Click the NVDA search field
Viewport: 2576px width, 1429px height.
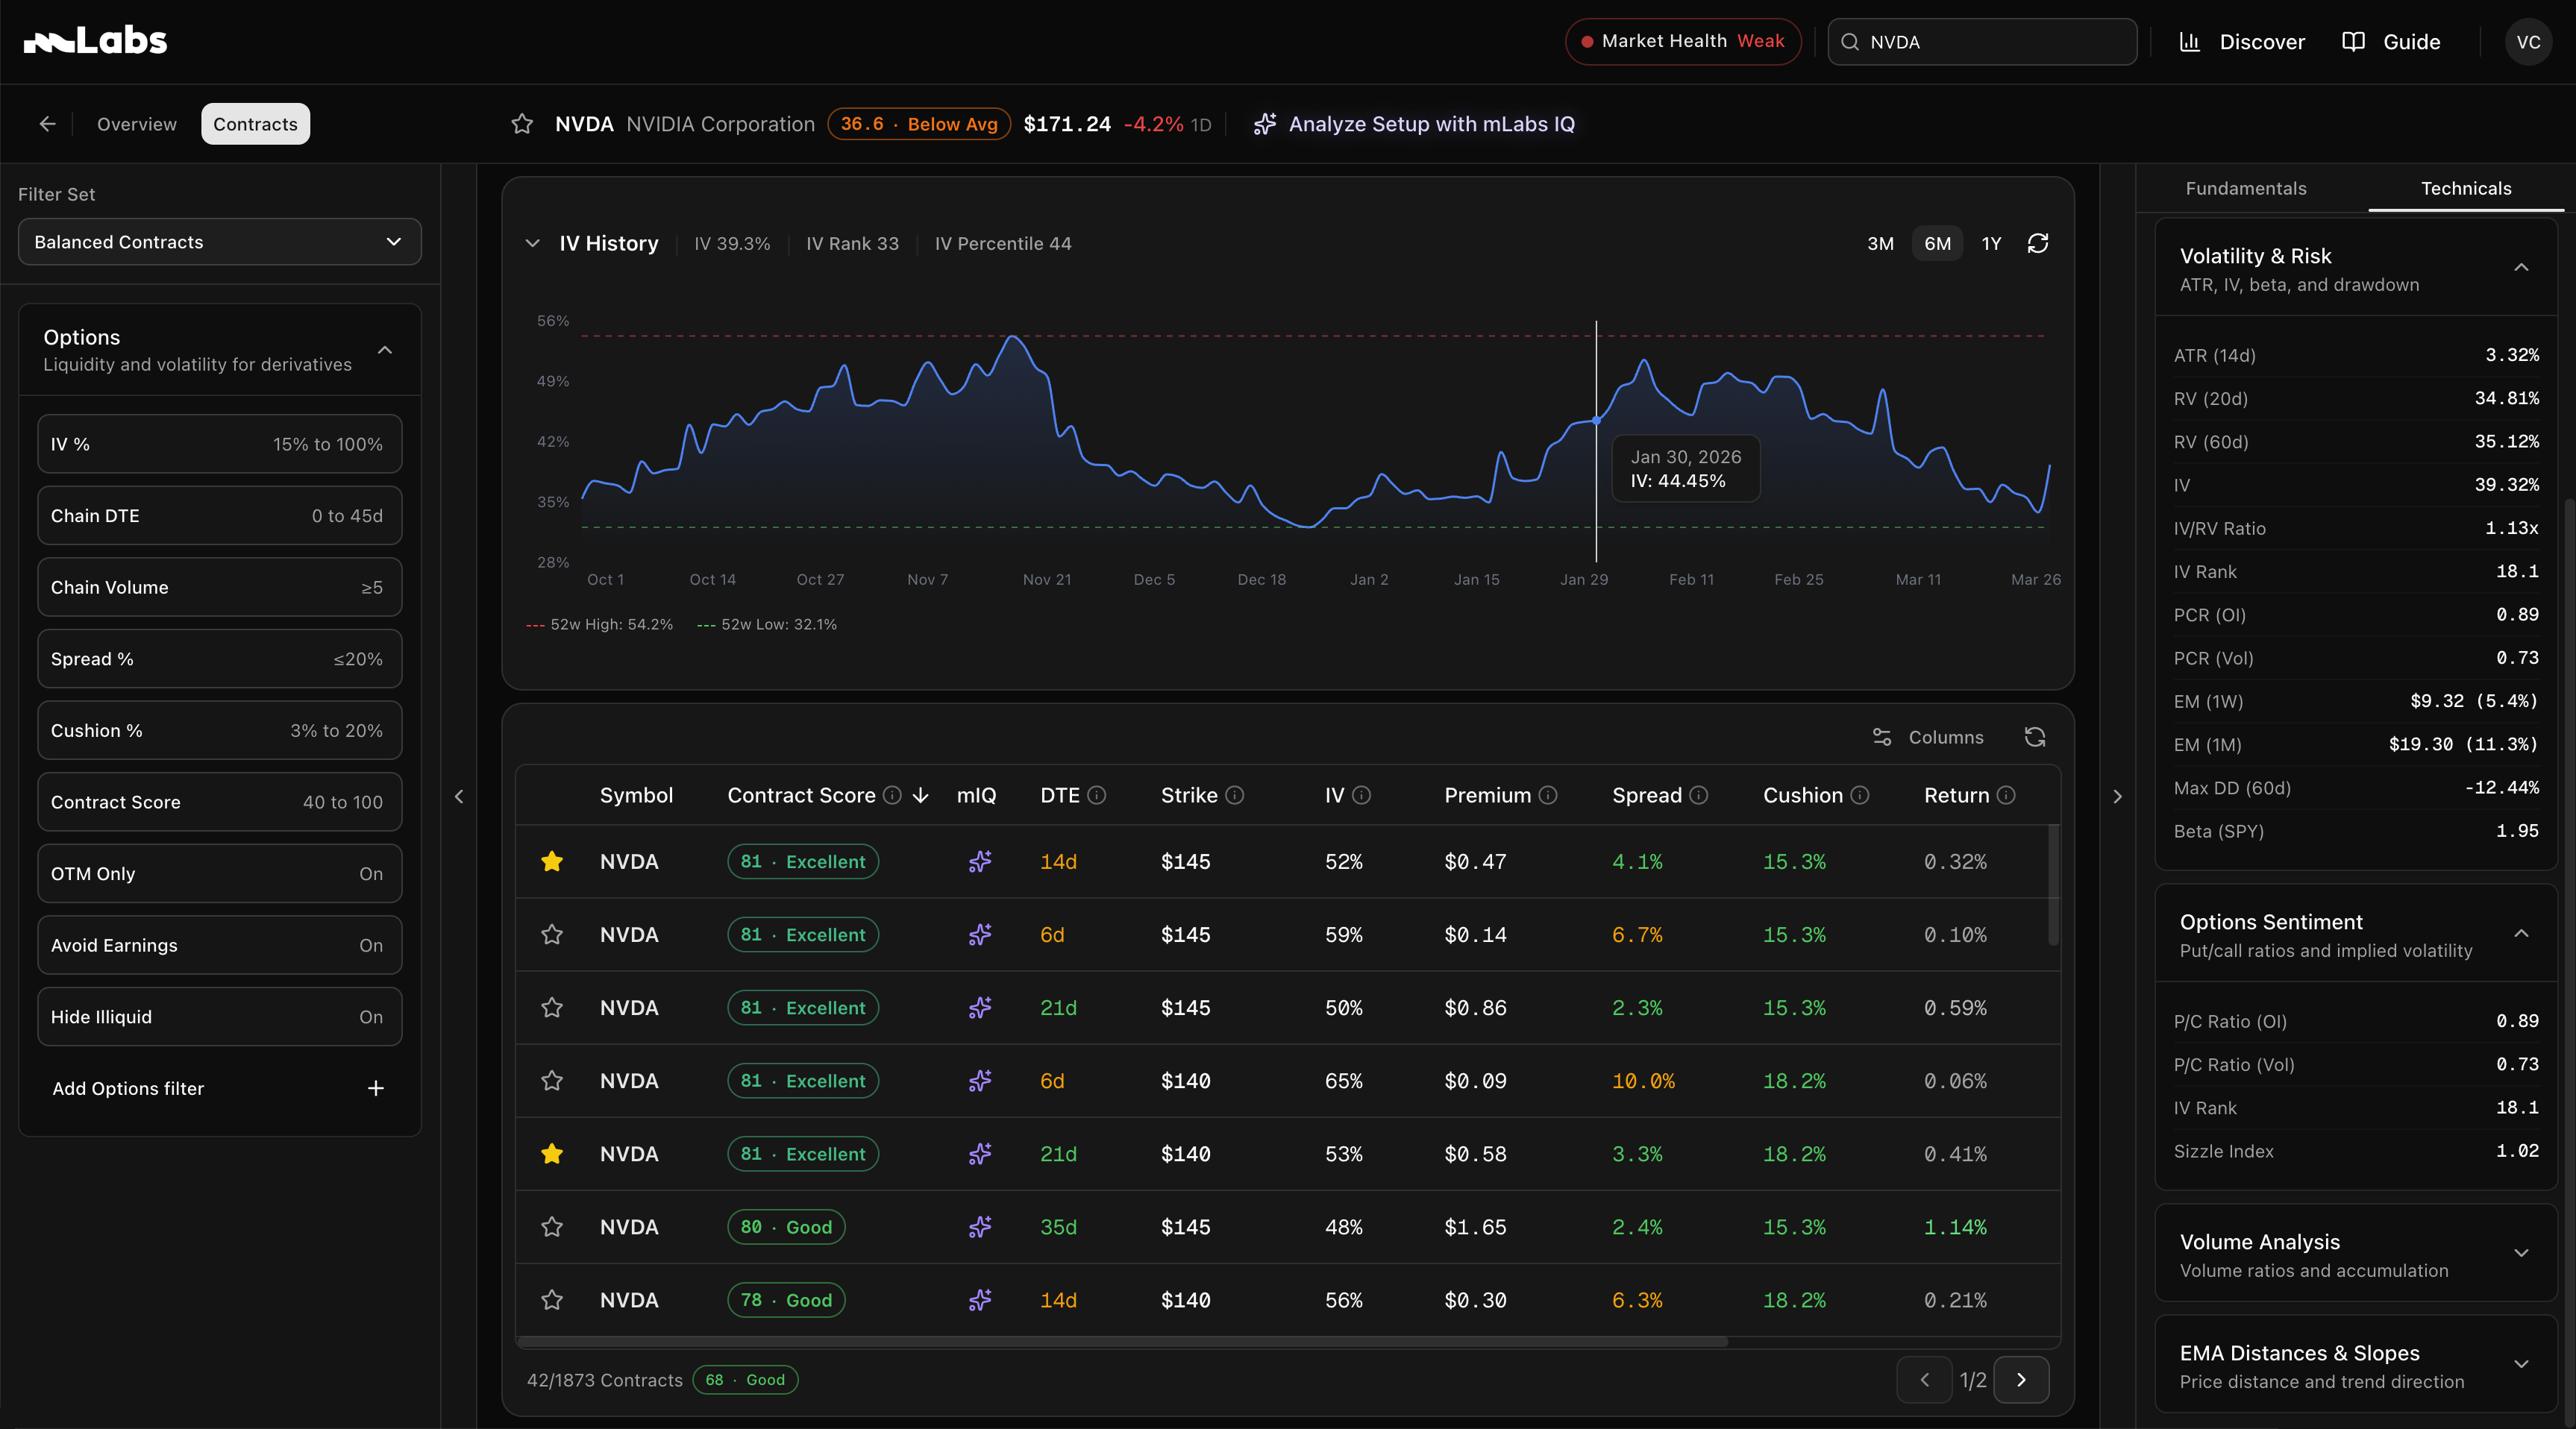pos(1982,42)
